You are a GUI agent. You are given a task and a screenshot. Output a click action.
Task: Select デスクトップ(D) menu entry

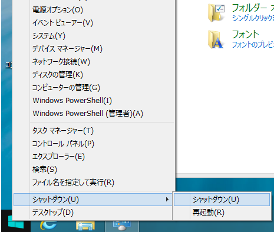click(x=93, y=213)
